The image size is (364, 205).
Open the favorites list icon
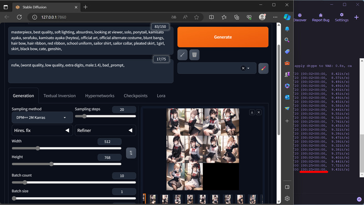pos(224,17)
